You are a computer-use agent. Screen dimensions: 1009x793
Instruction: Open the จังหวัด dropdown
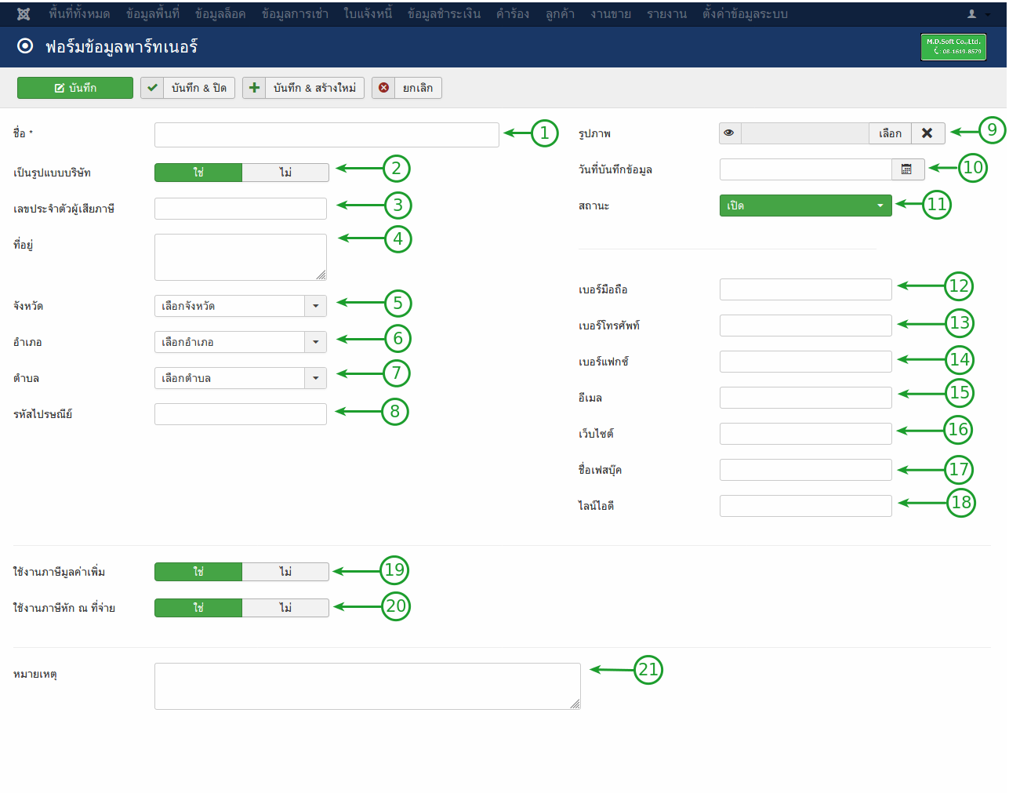point(240,306)
